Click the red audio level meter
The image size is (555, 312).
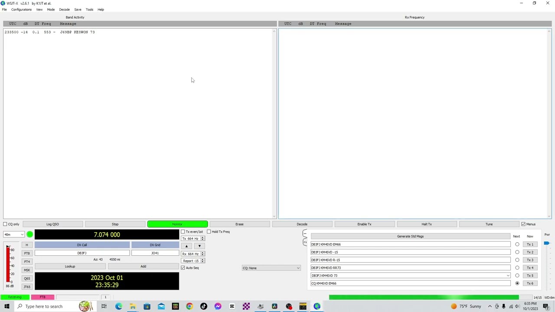tap(8, 265)
